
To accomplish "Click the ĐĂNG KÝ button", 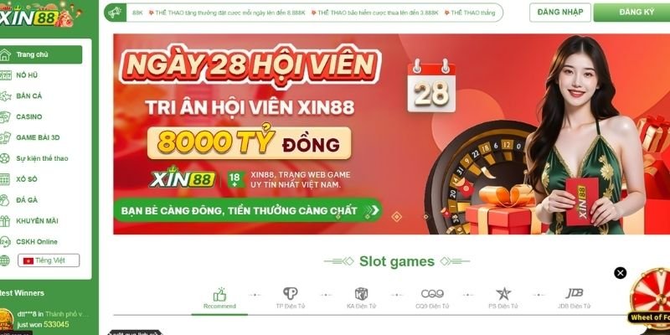I will tap(631, 13).
